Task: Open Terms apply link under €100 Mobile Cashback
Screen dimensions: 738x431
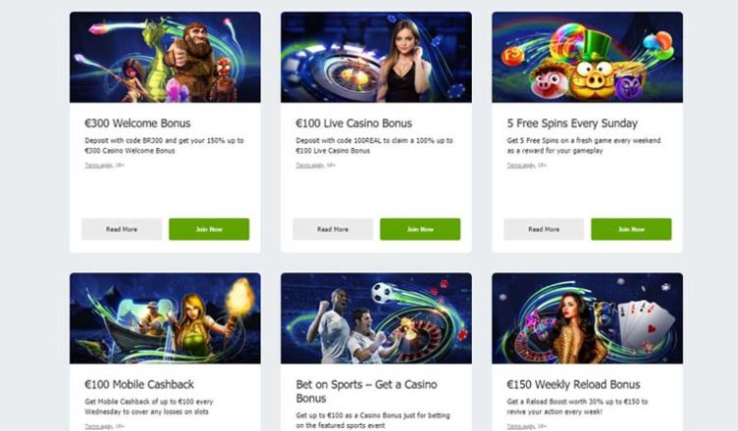Action: pos(99,426)
